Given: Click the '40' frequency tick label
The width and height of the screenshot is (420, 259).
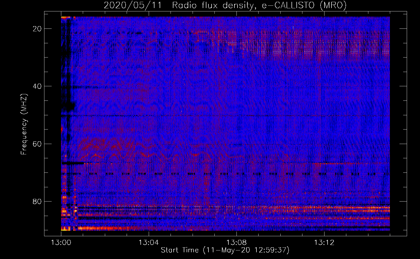Looking at the screenshot, I should click(x=37, y=86).
